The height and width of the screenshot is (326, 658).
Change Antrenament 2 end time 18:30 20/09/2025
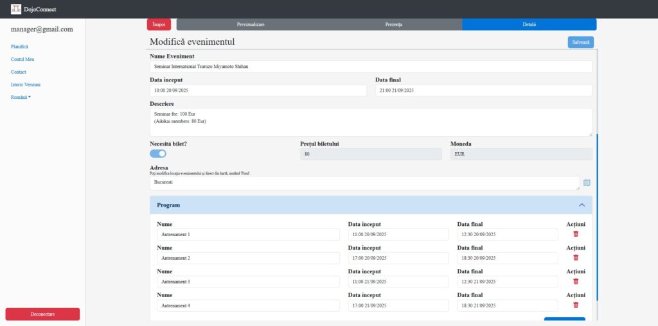coord(508,258)
